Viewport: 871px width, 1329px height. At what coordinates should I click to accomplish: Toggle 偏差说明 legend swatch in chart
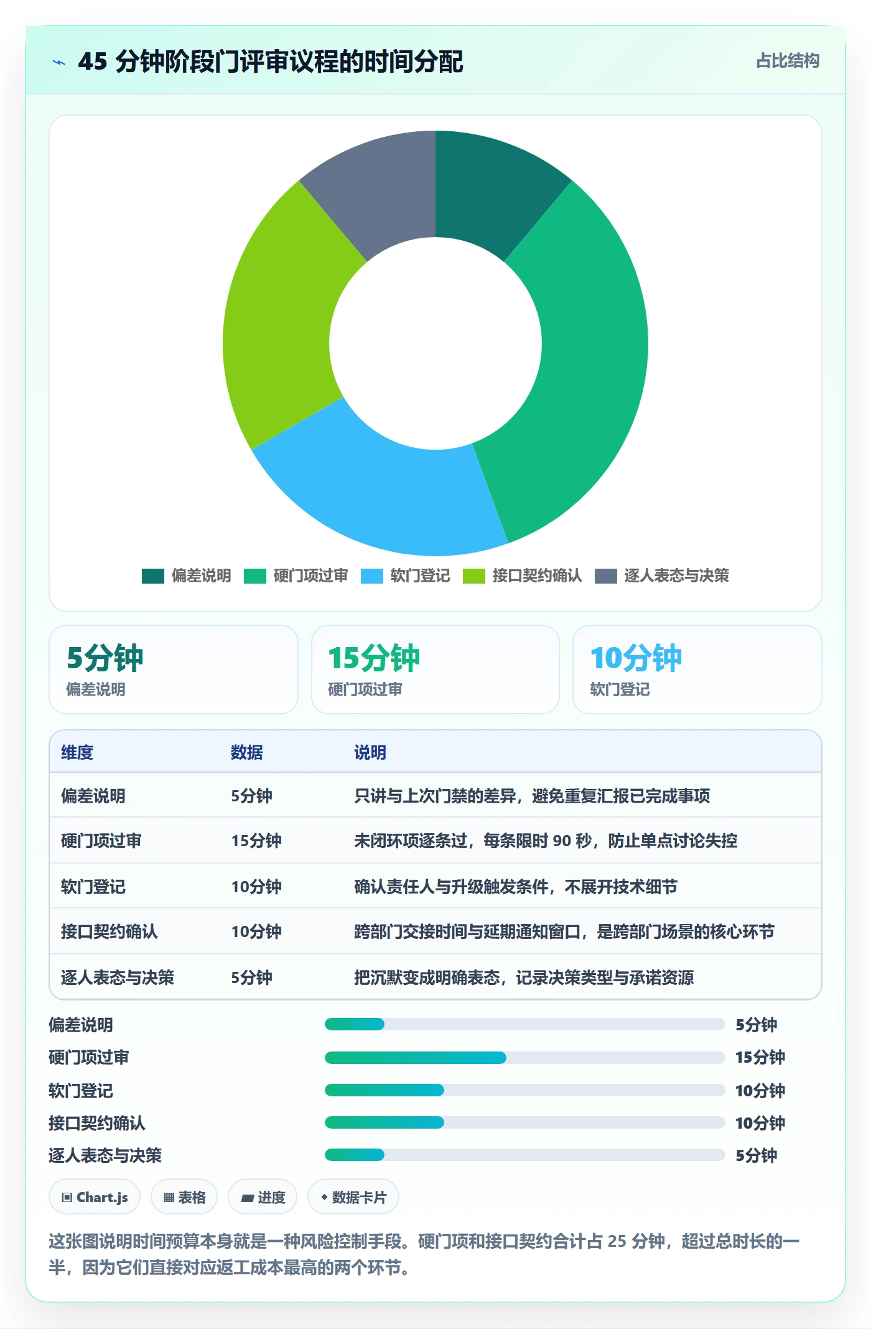pyautogui.click(x=153, y=576)
